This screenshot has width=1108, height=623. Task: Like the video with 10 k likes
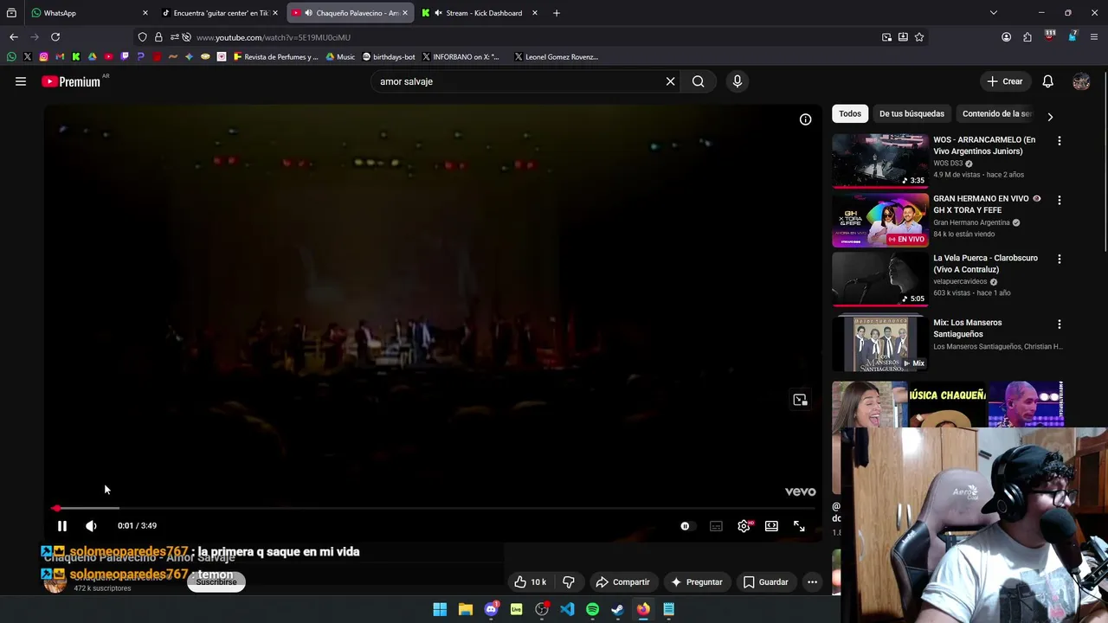tap(530, 582)
